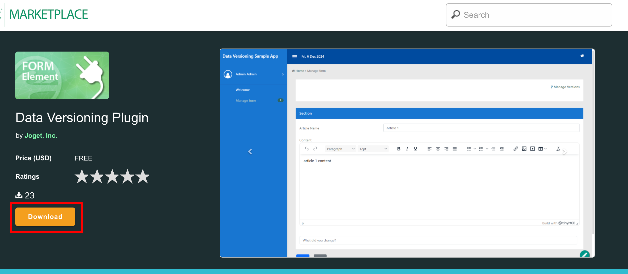Image resolution: width=628 pixels, height=274 pixels.
Task: Click the "article 1 content" editor text
Action: tap(317, 161)
